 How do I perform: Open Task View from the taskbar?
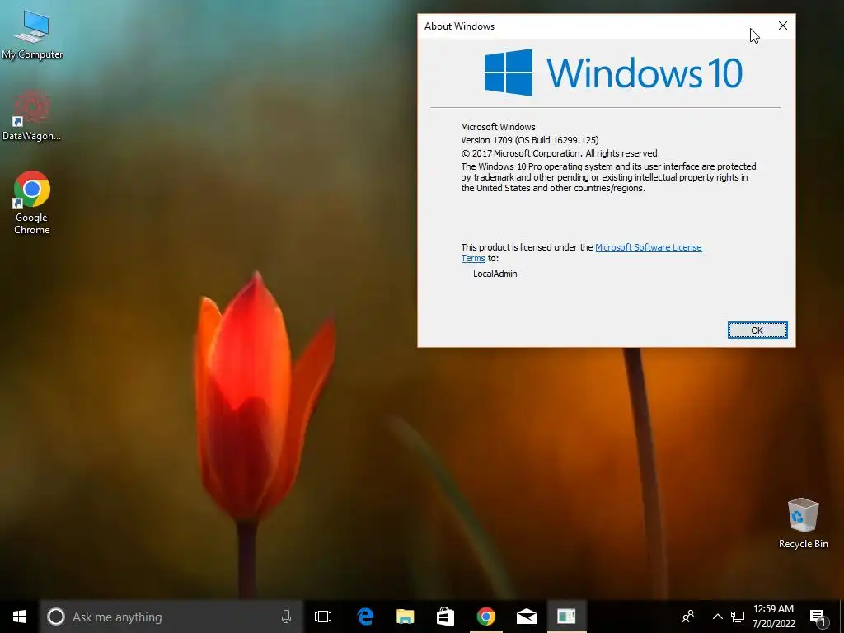click(x=323, y=617)
